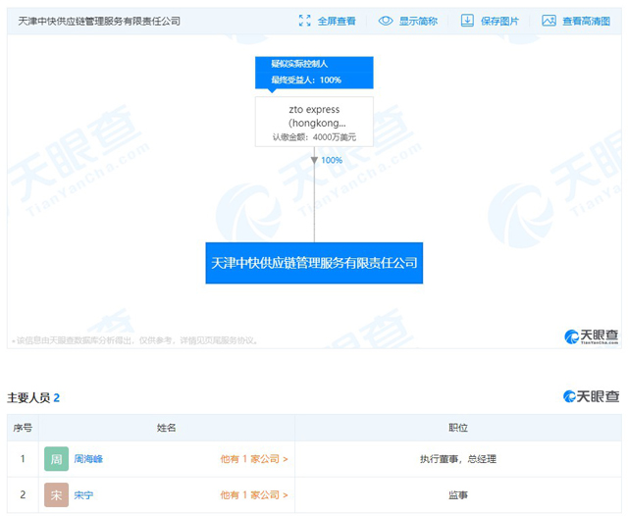Image resolution: width=628 pixels, height=516 pixels.
Task: Click the download icon for 保存图片
Action: [x=467, y=21]
